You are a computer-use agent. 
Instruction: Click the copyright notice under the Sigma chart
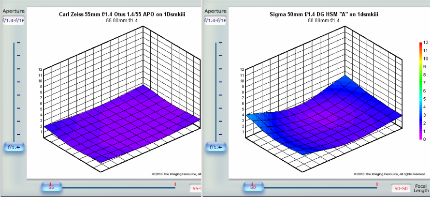[x=390, y=174]
